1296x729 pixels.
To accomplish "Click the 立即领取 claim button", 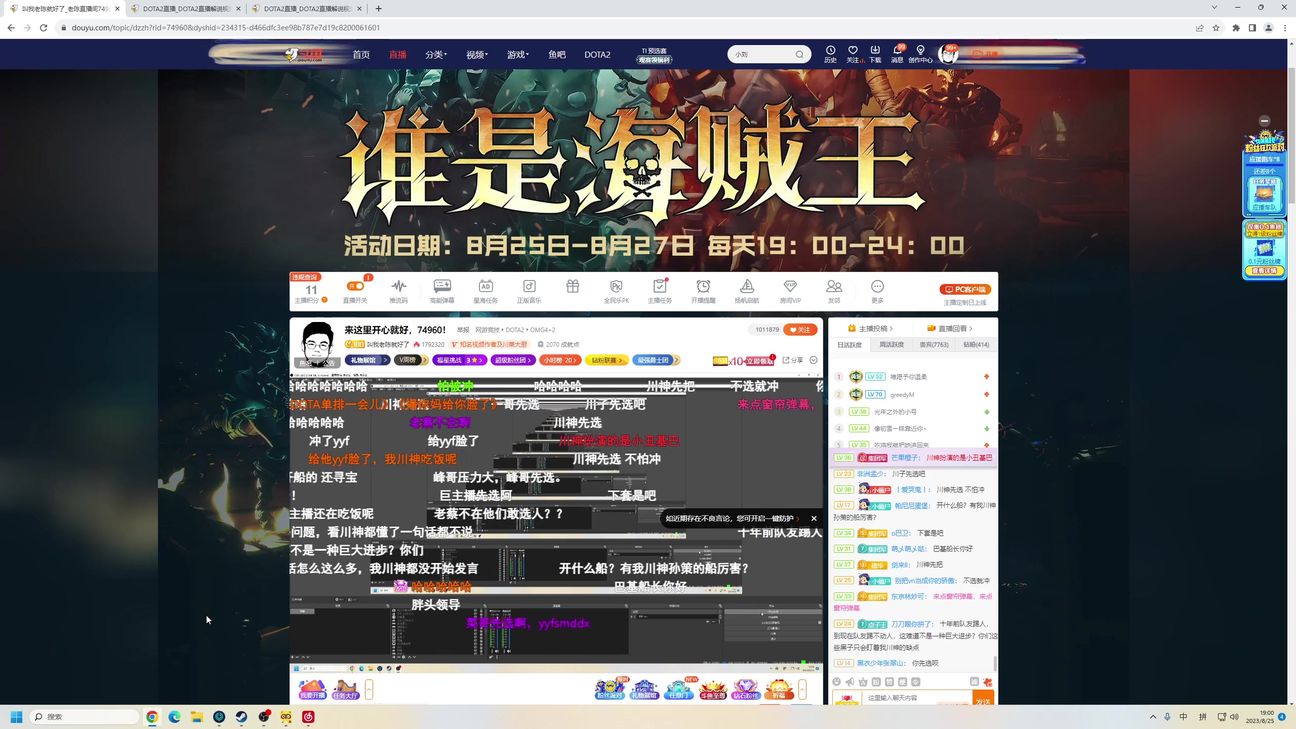I will pyautogui.click(x=759, y=361).
